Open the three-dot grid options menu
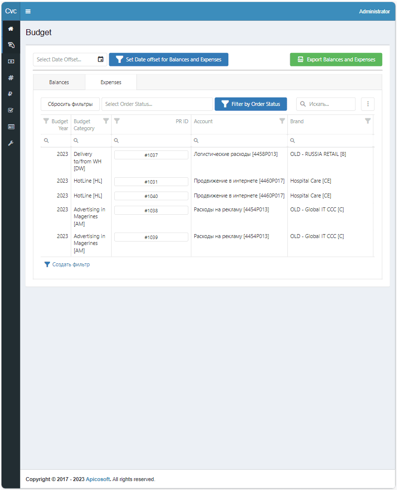Screen dimensions: 397x490 pyautogui.click(x=368, y=104)
